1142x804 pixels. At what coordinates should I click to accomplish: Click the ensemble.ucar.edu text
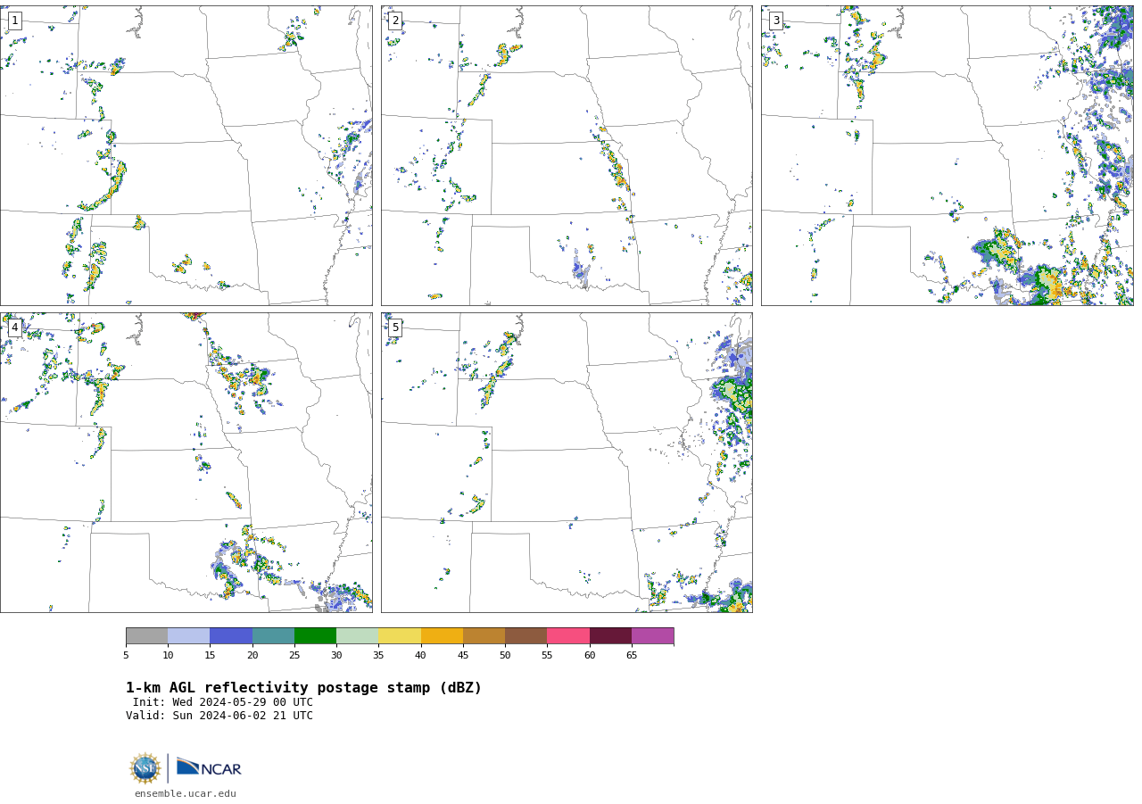tap(186, 794)
